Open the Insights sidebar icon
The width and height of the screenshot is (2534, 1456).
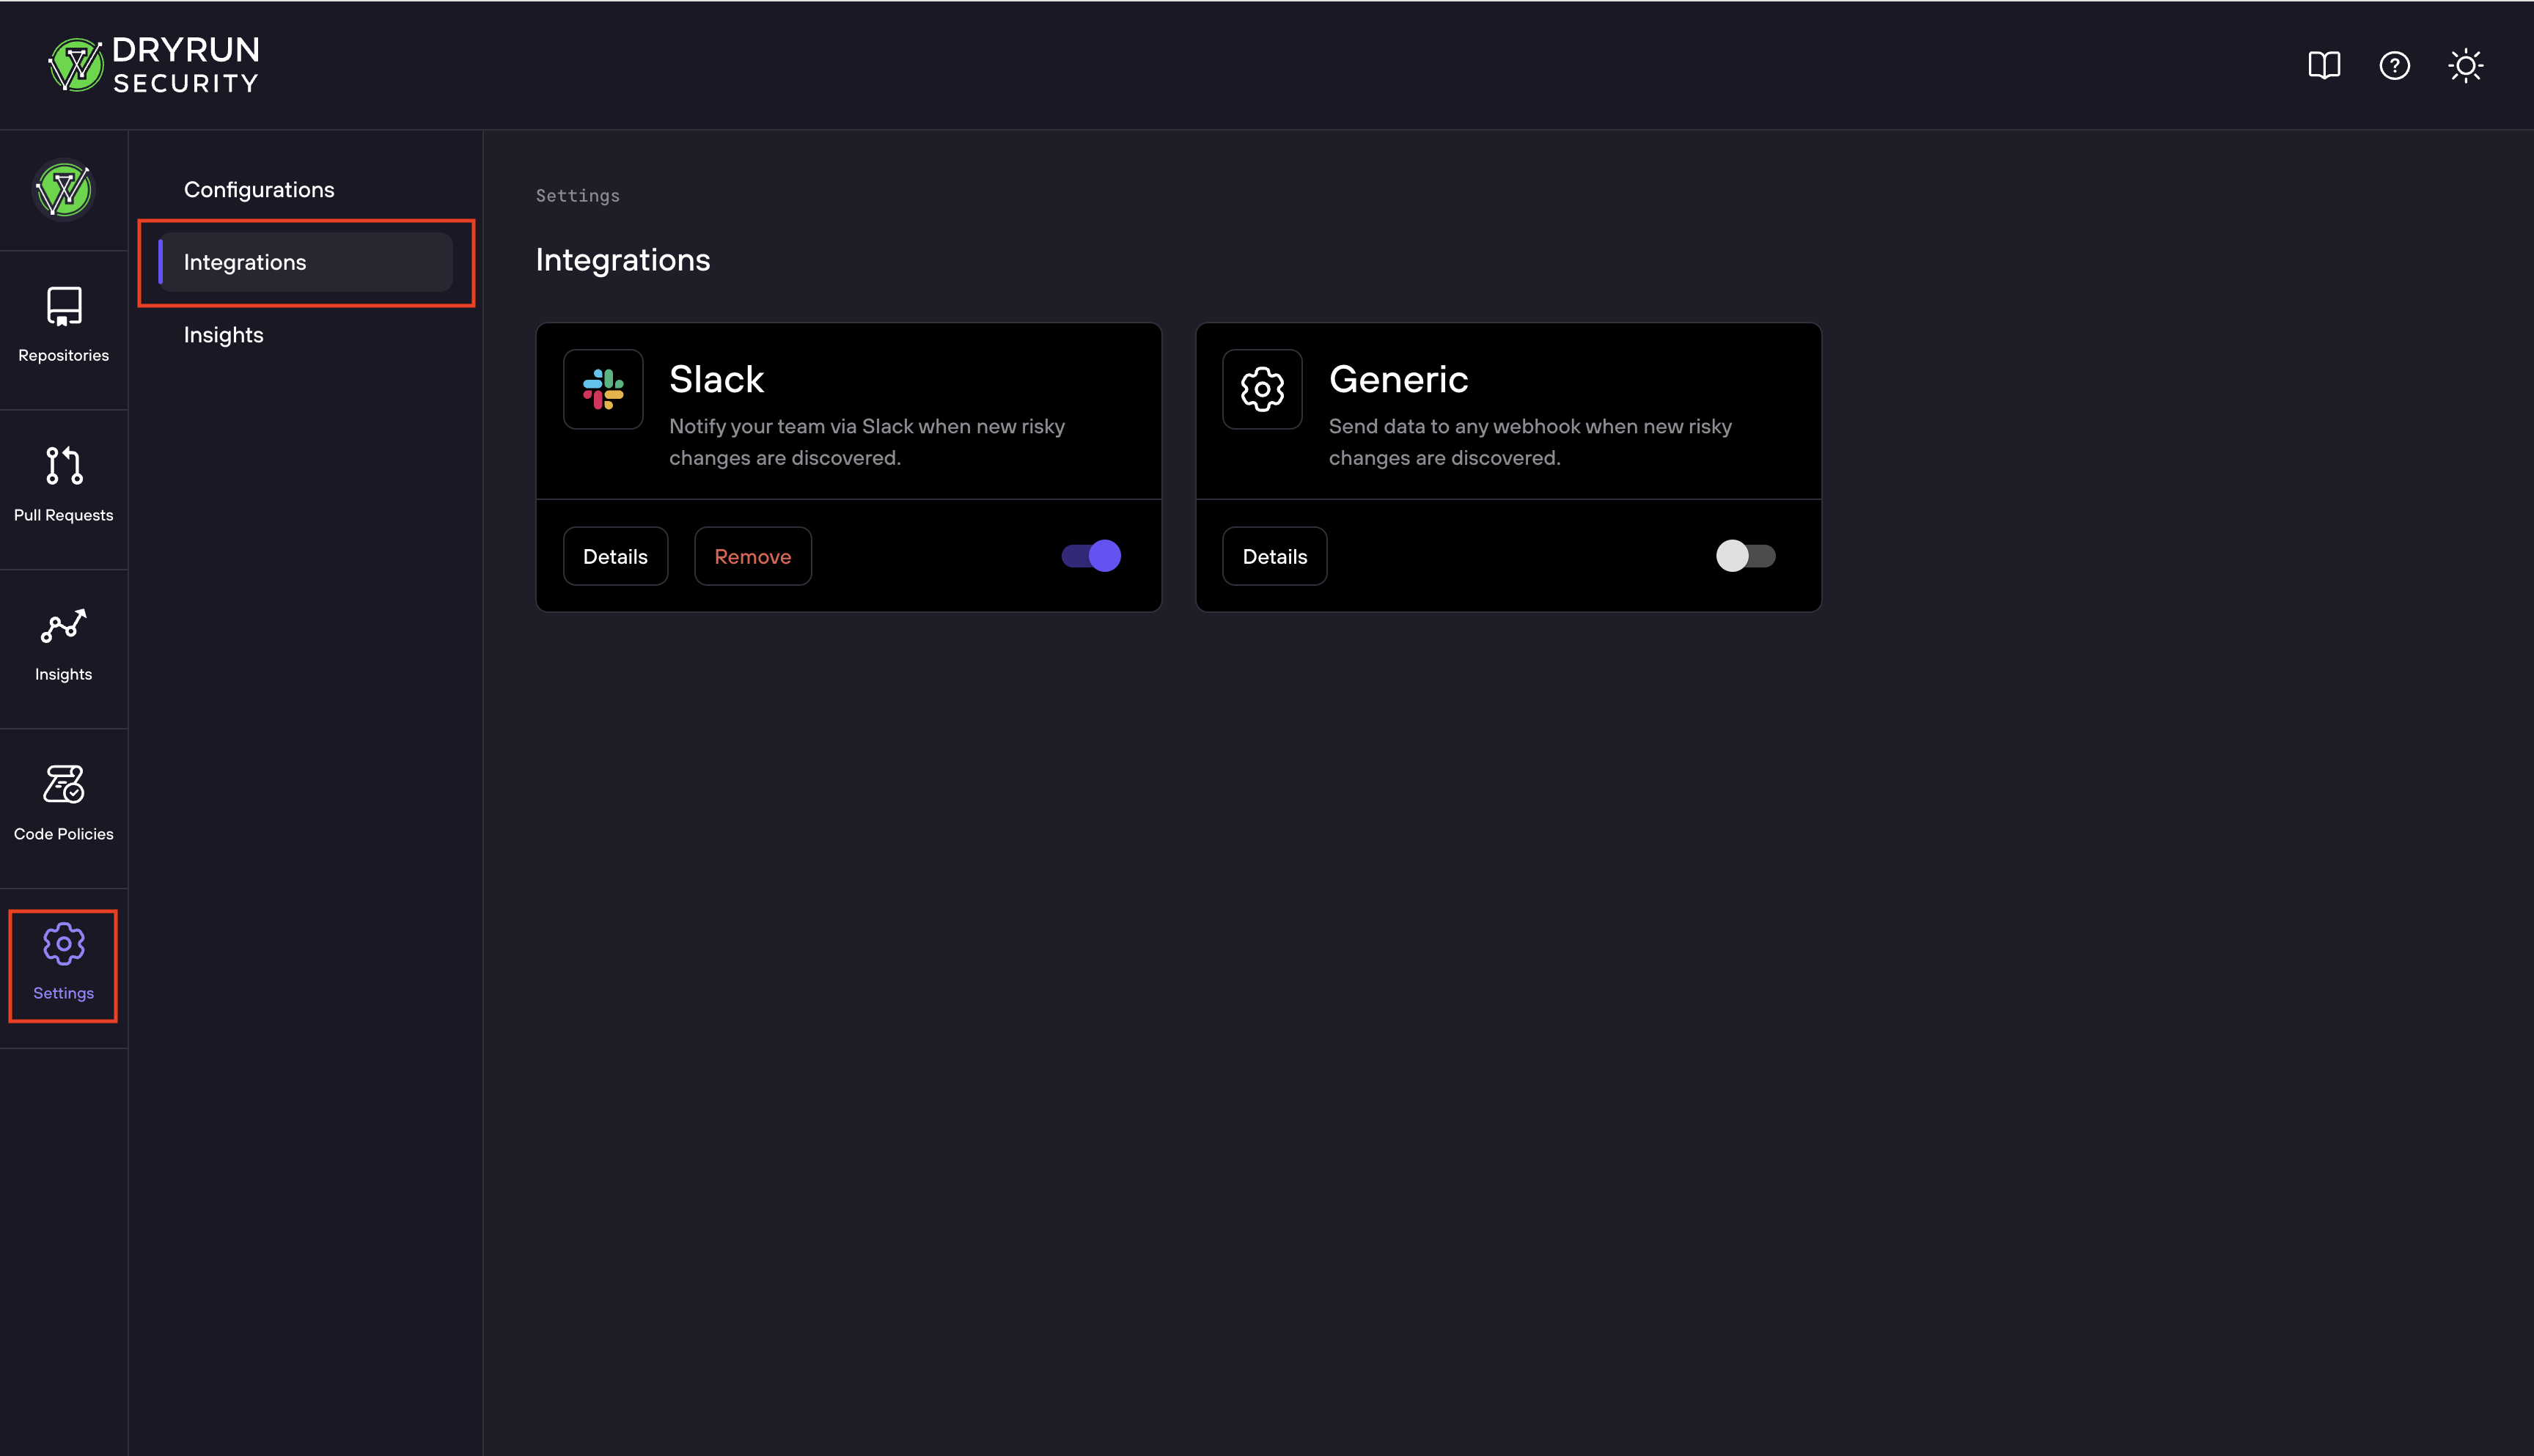63,645
